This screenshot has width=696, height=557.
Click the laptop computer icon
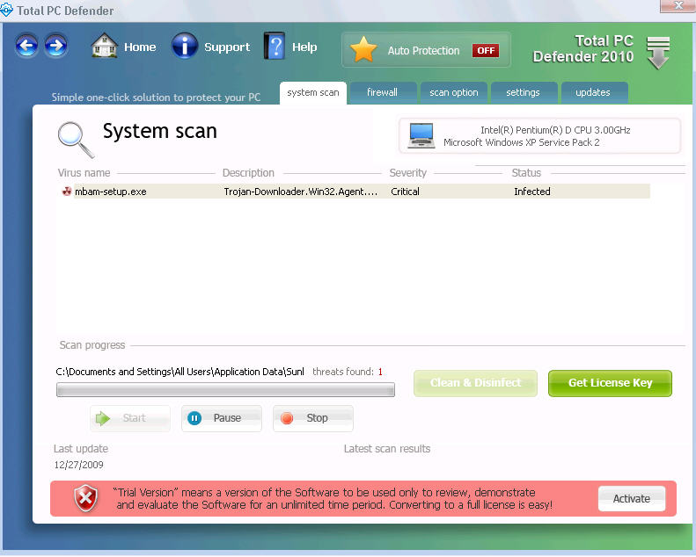click(421, 135)
